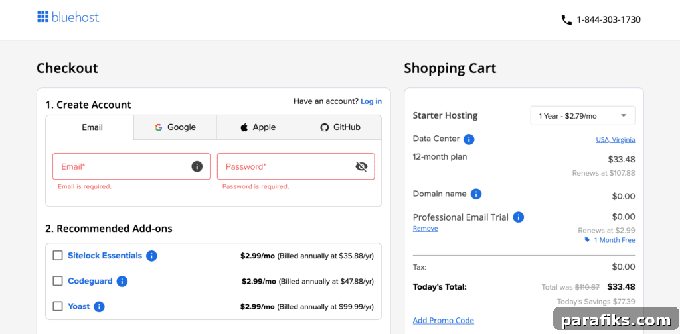680x334 pixels.
Task: Click Add Promo Code link
Action: click(x=443, y=321)
